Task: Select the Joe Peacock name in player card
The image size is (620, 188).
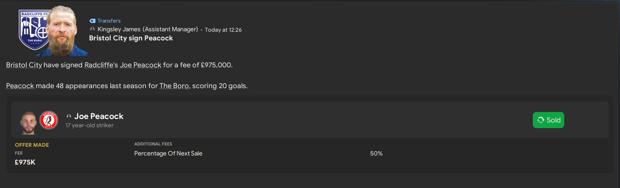Action: [99, 116]
